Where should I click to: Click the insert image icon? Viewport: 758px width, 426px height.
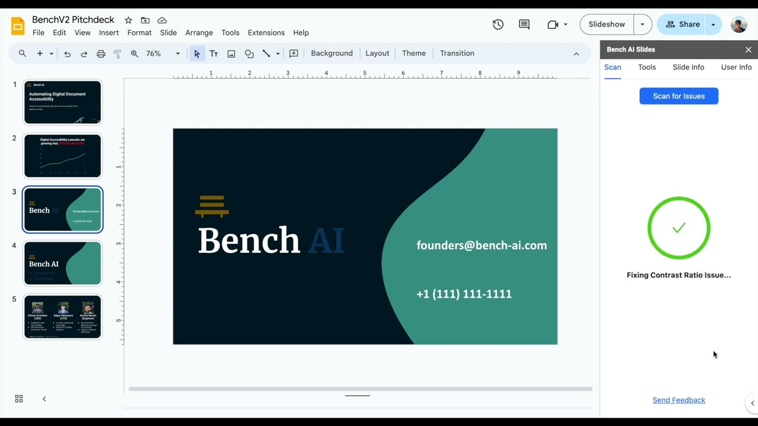231,53
